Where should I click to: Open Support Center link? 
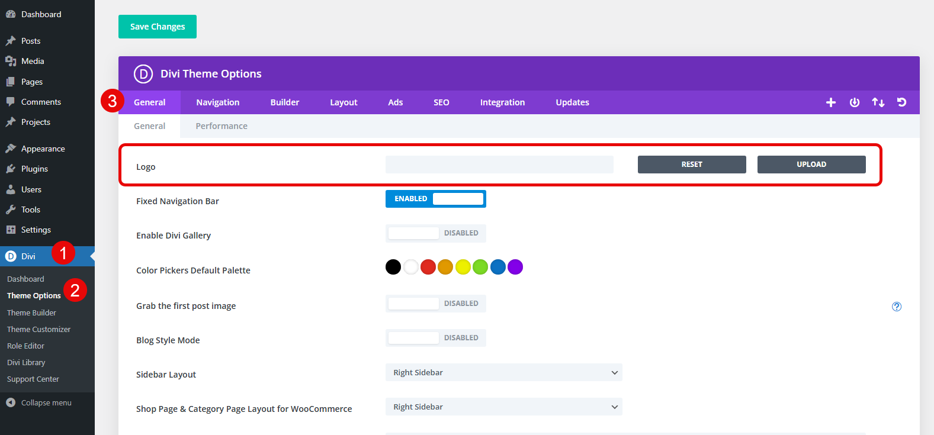[x=33, y=379]
